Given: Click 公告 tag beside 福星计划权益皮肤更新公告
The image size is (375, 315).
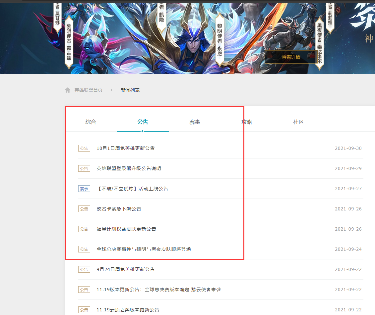Looking at the screenshot, I should point(84,229).
